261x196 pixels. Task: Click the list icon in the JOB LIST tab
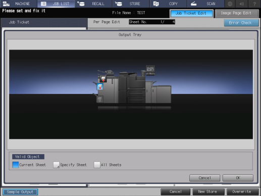[x=43, y=4]
